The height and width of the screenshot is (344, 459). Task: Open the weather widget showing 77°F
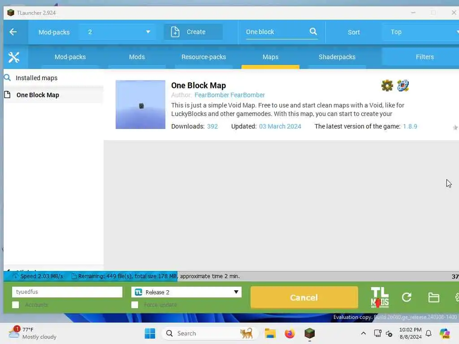32,333
